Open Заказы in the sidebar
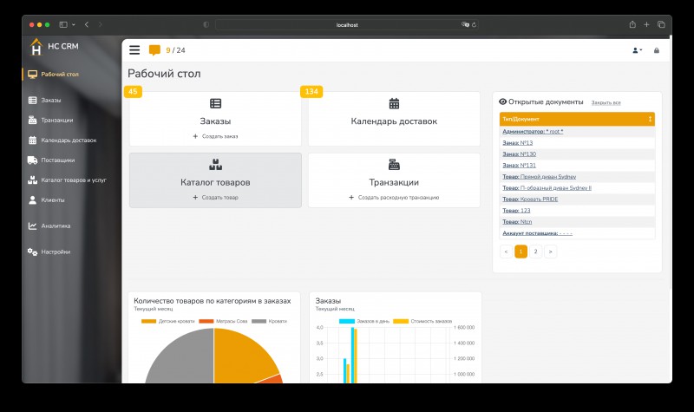Image resolution: width=694 pixels, height=412 pixels. point(51,101)
